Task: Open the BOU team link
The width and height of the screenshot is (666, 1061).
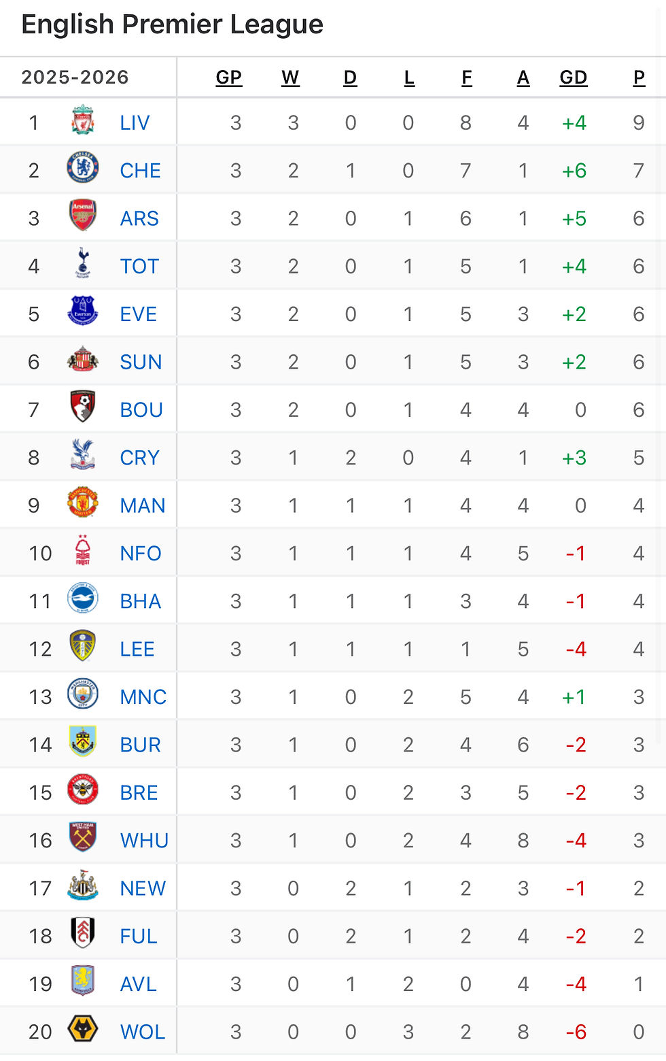Action: [141, 409]
